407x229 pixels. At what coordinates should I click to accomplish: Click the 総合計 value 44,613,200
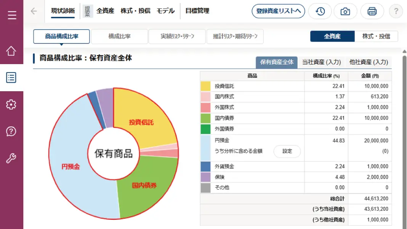click(x=376, y=198)
